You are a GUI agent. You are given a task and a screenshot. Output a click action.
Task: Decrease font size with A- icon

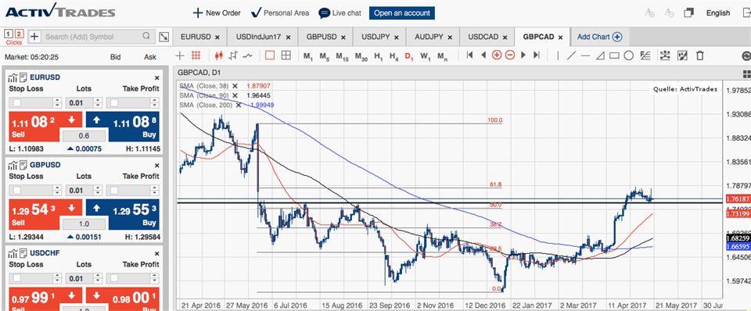coord(670,13)
